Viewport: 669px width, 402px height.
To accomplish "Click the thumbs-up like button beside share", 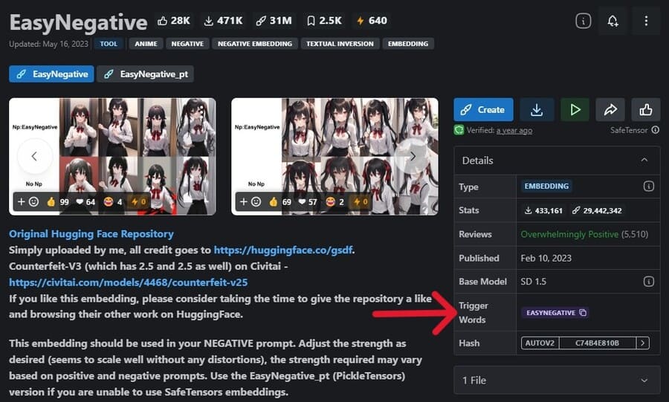I will click(x=645, y=109).
